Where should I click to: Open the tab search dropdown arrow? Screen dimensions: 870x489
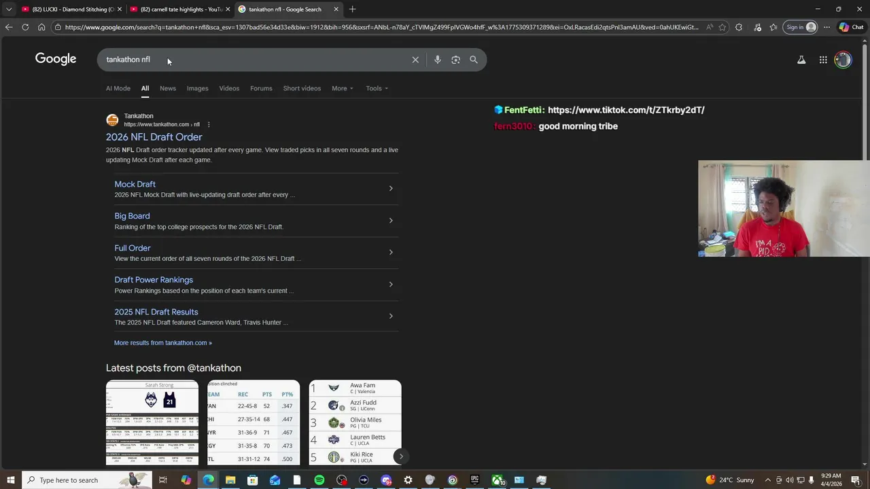9,9
